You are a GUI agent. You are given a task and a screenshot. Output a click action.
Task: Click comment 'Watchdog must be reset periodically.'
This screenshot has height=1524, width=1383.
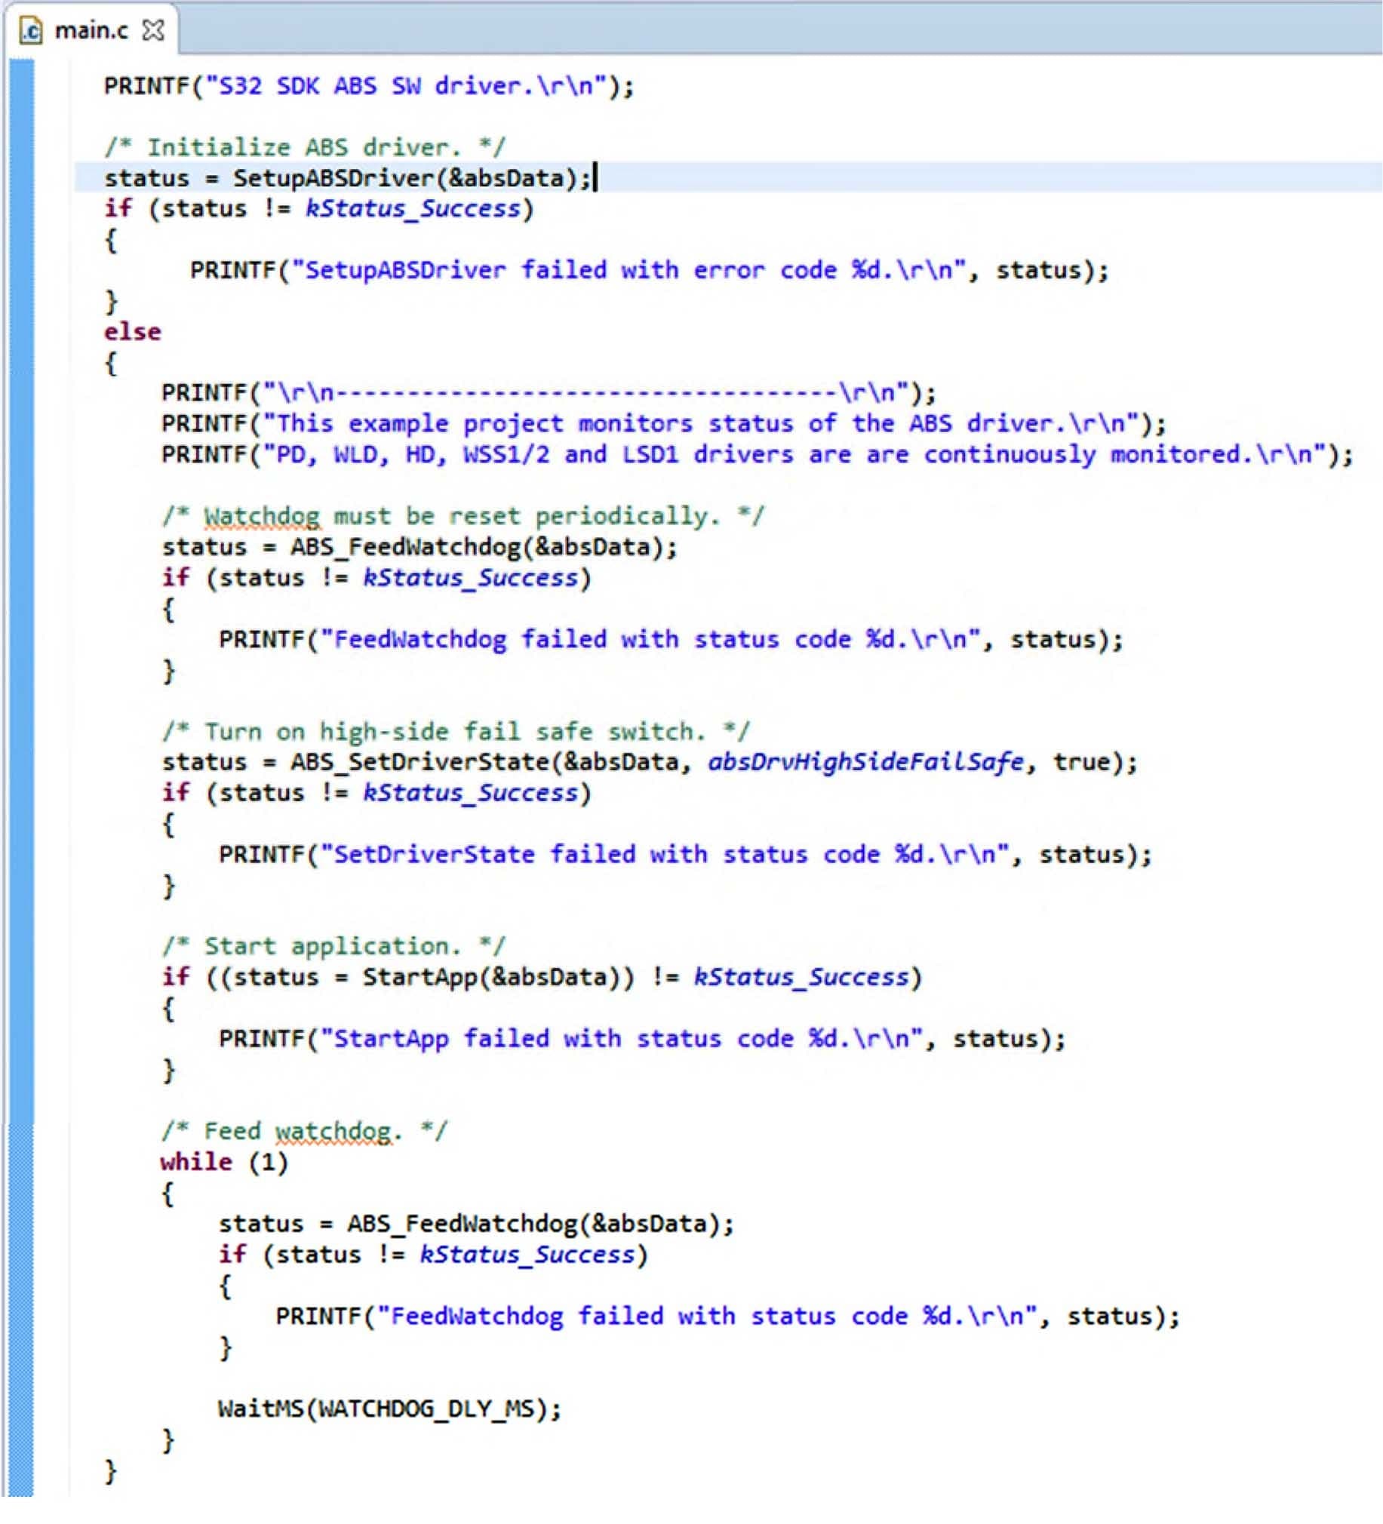[x=463, y=516]
